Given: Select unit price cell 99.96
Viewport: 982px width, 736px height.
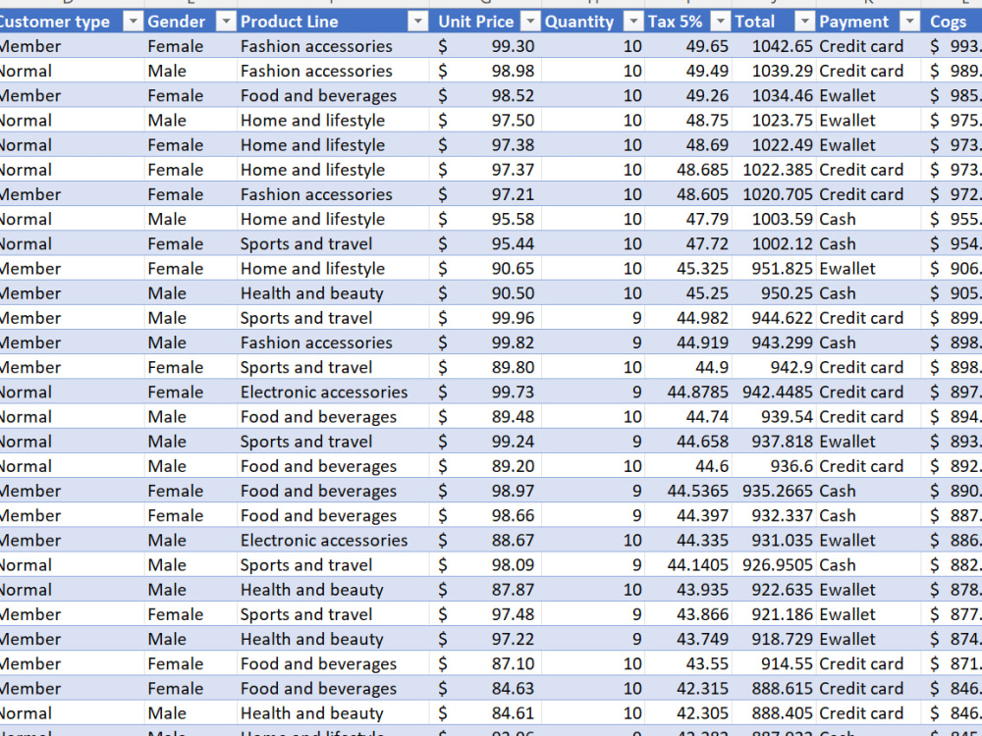Looking at the screenshot, I should [x=485, y=318].
